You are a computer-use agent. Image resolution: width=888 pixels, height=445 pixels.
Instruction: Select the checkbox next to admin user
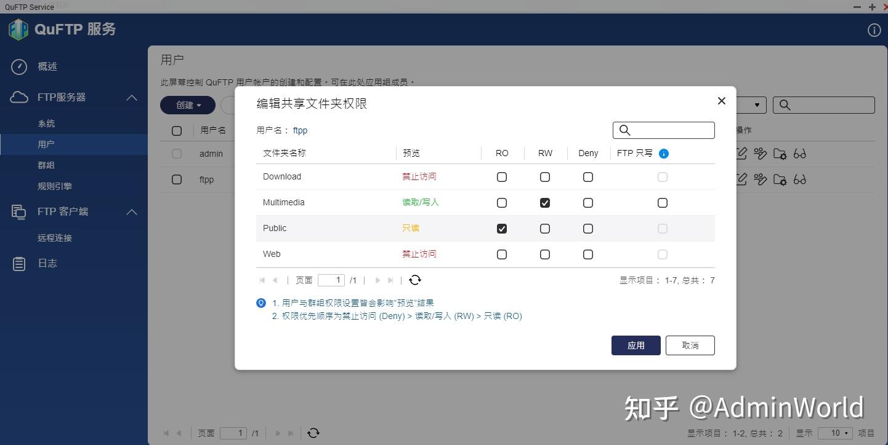pyautogui.click(x=177, y=154)
